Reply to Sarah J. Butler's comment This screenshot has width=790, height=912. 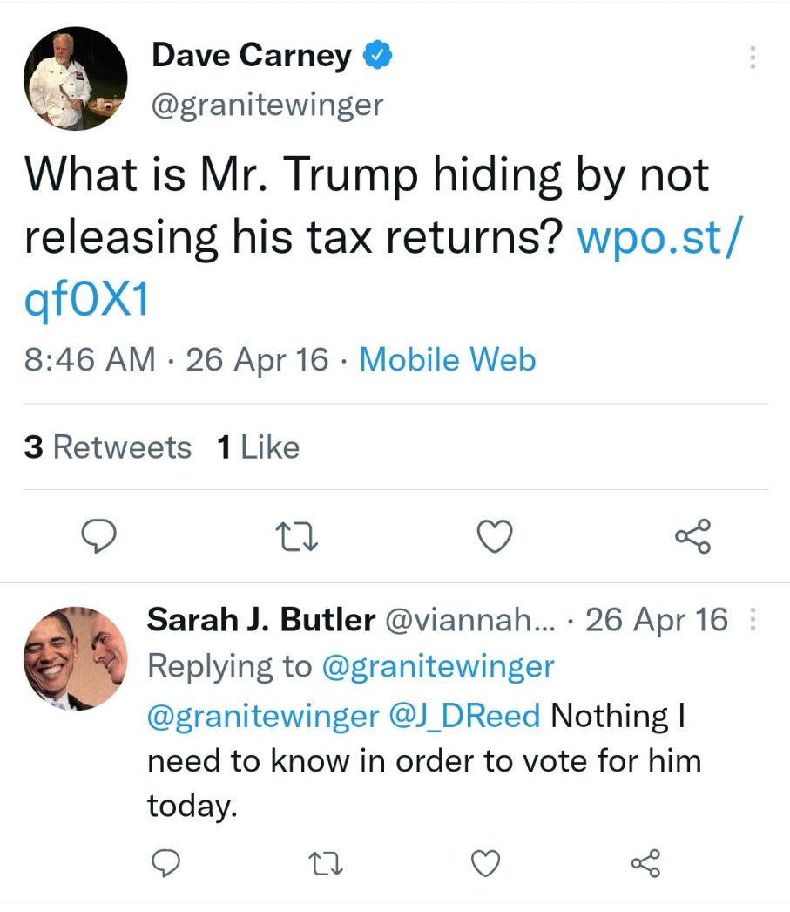[165, 863]
